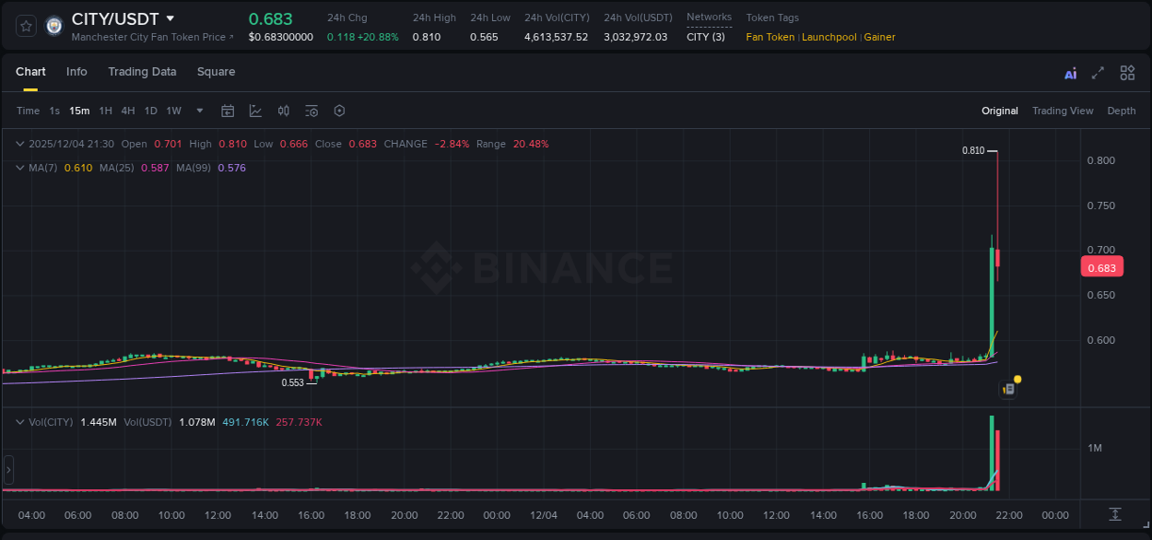Open the AI chart assistant

tap(1070, 72)
